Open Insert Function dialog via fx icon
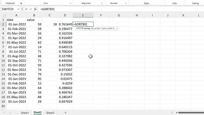 pos(35,9)
